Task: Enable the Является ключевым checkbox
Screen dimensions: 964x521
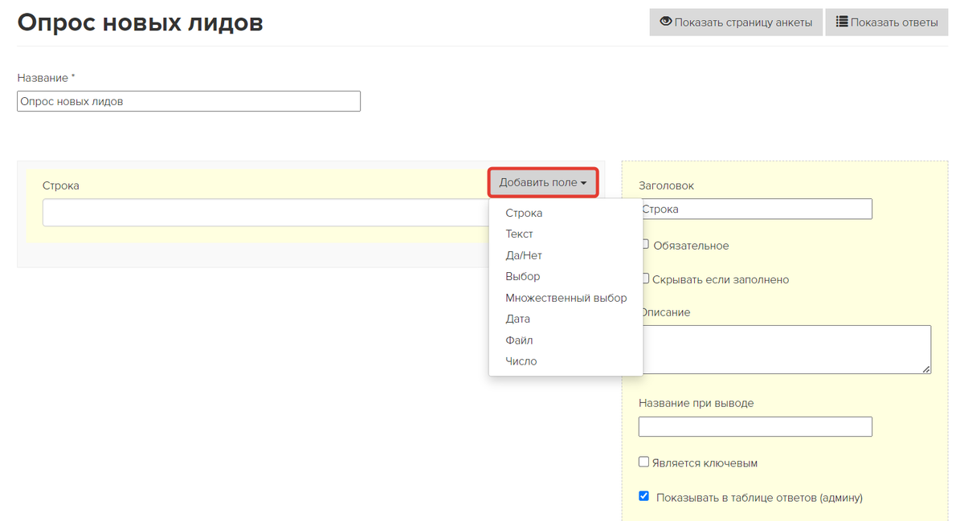Action: pos(643,462)
